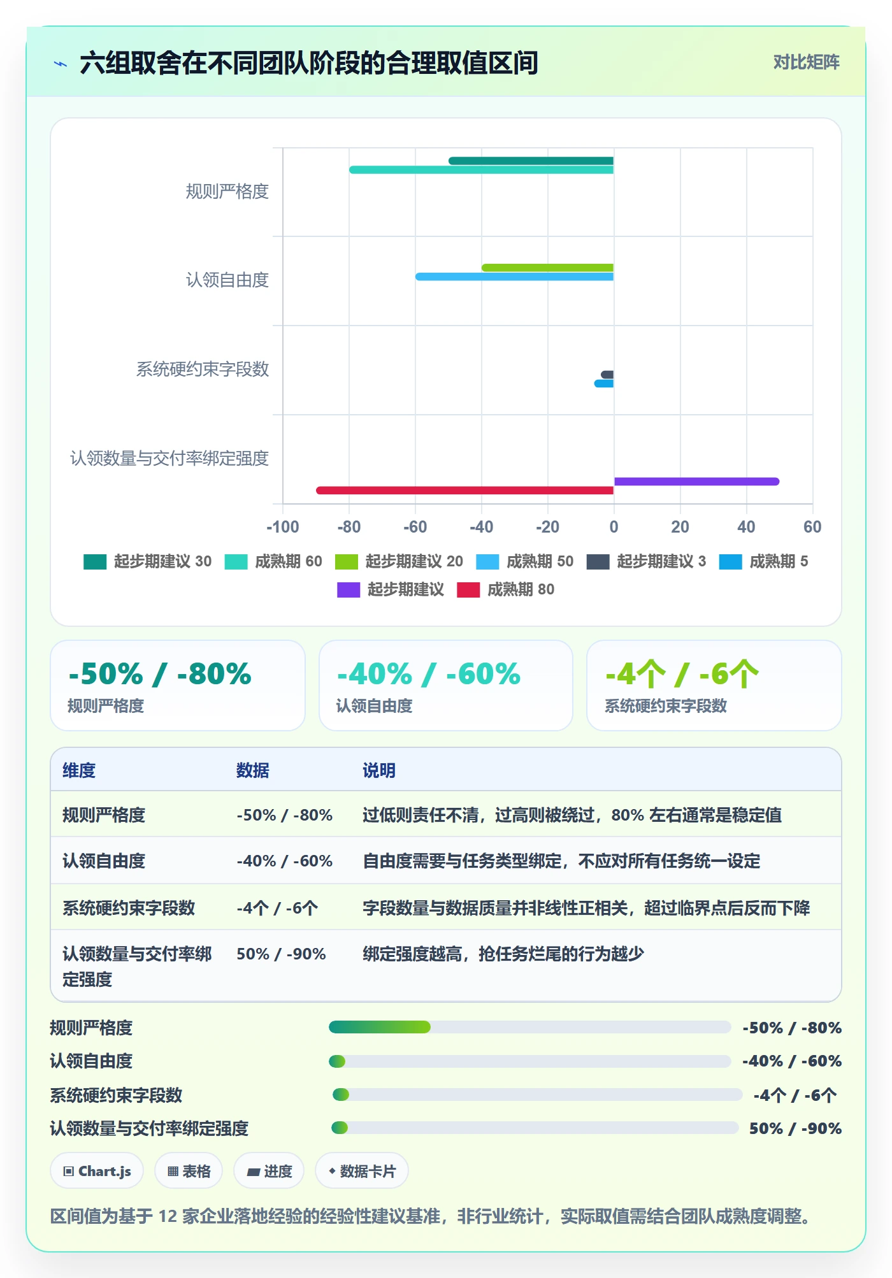Image resolution: width=892 pixels, height=1278 pixels.
Task: Click the purple chart bar reaching 50
Action: click(x=696, y=482)
